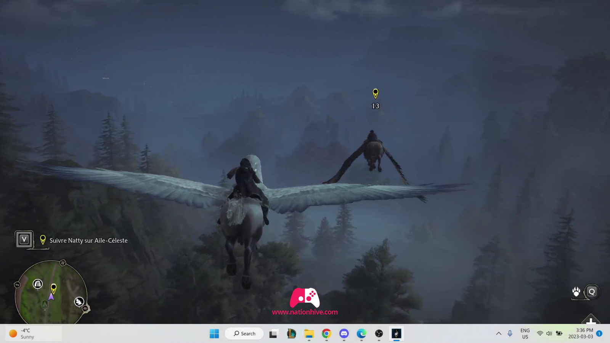
Task: Open the notification badge showing 1
Action: pyautogui.click(x=599, y=333)
